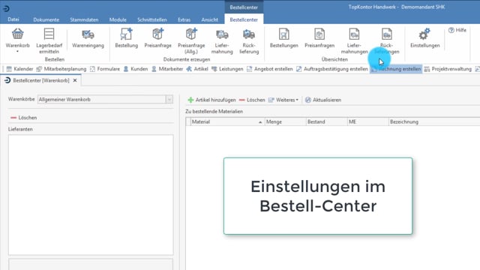Click the app logo in title bar
The height and width of the screenshot is (270, 480).
tap(6, 8)
